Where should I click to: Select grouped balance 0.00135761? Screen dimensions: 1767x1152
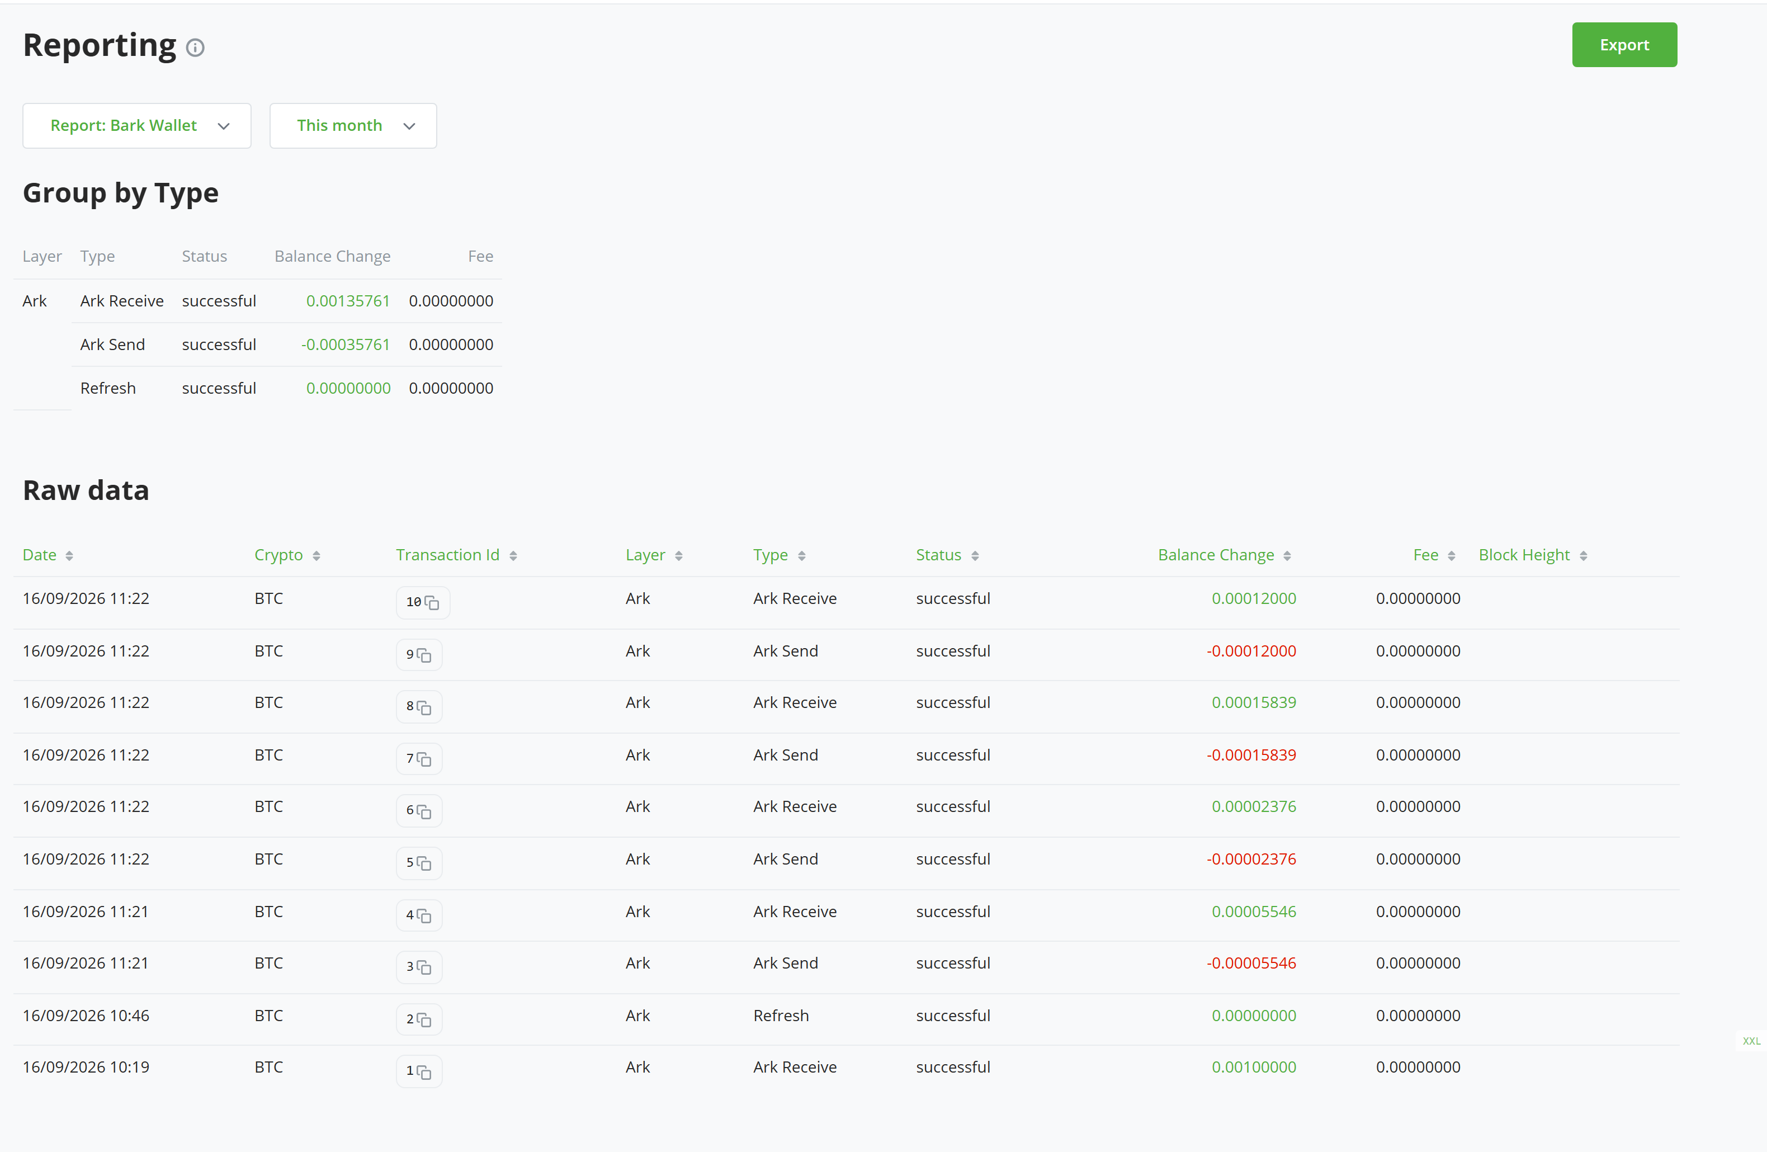(x=348, y=301)
